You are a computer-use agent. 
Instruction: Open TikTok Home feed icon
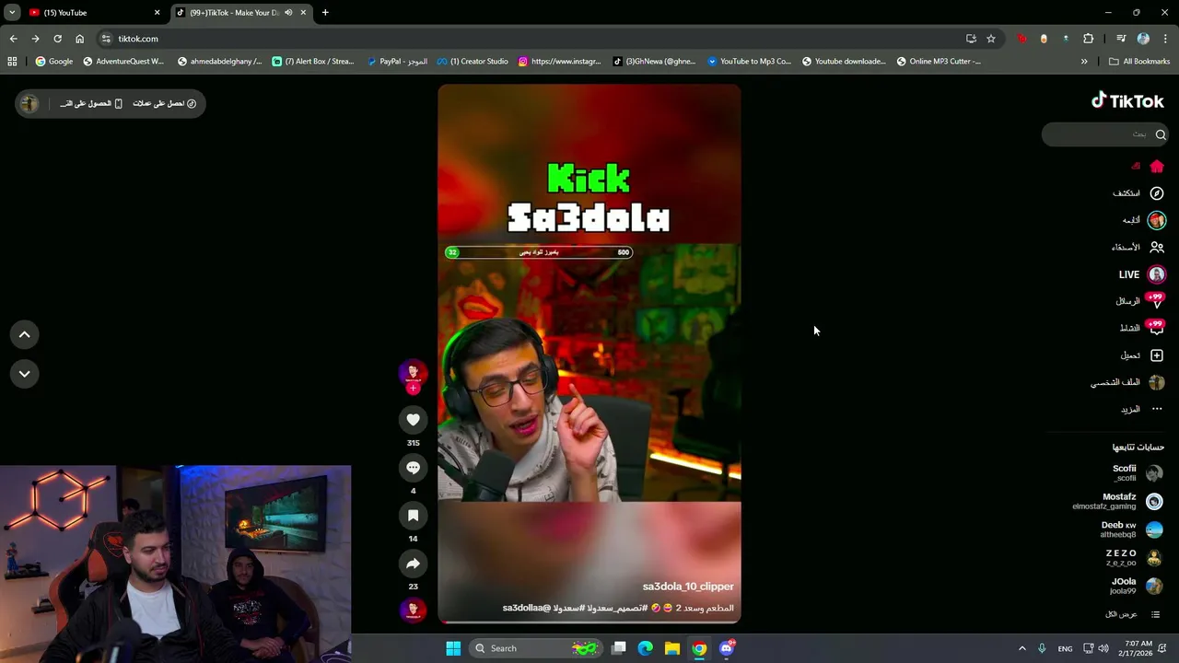(x=1157, y=167)
